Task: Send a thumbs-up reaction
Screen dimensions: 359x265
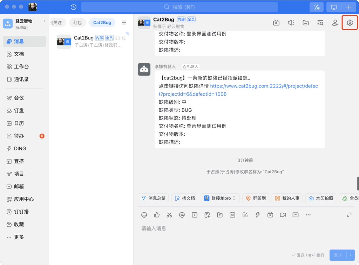Action: pyautogui.click(x=157, y=215)
